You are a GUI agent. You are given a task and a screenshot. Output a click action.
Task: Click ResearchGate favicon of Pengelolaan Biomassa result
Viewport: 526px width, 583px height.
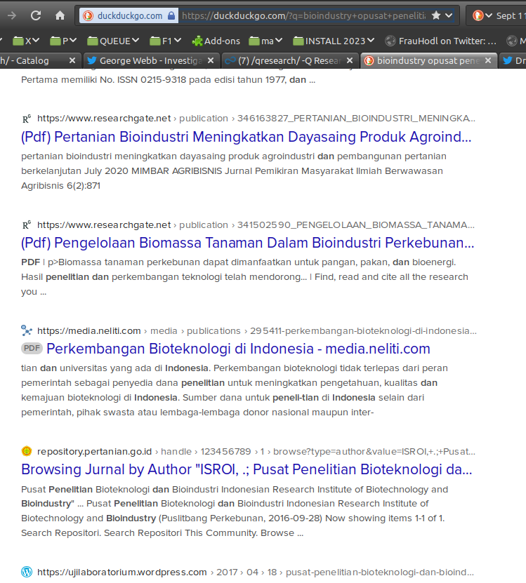pos(27,225)
